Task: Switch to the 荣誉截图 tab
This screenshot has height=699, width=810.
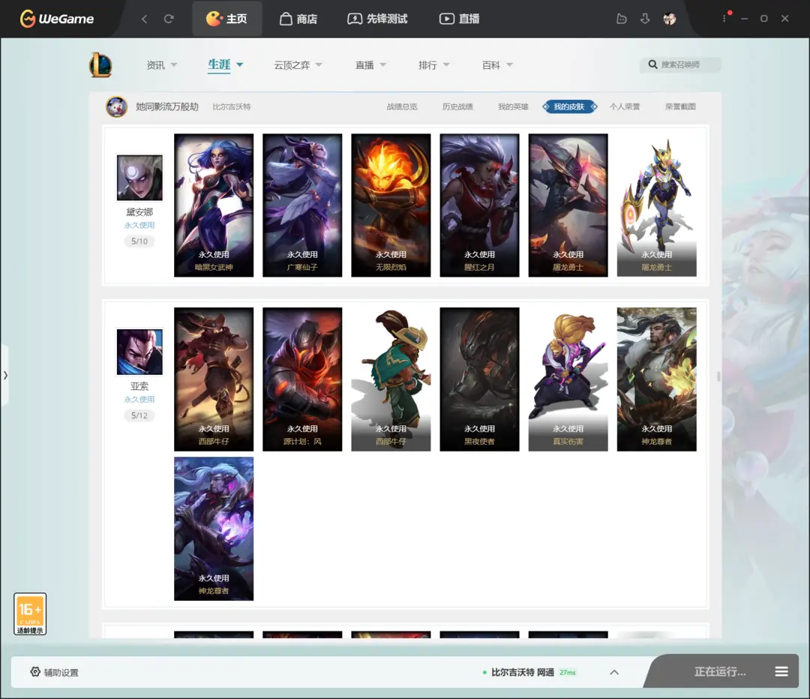Action: point(680,107)
